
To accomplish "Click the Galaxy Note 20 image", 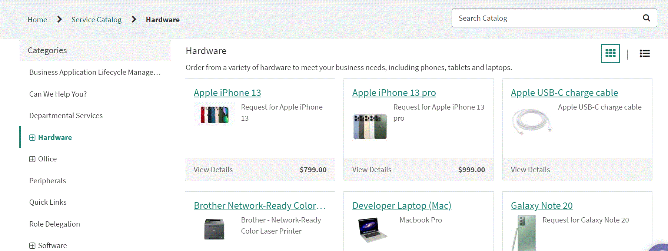I will [524, 233].
